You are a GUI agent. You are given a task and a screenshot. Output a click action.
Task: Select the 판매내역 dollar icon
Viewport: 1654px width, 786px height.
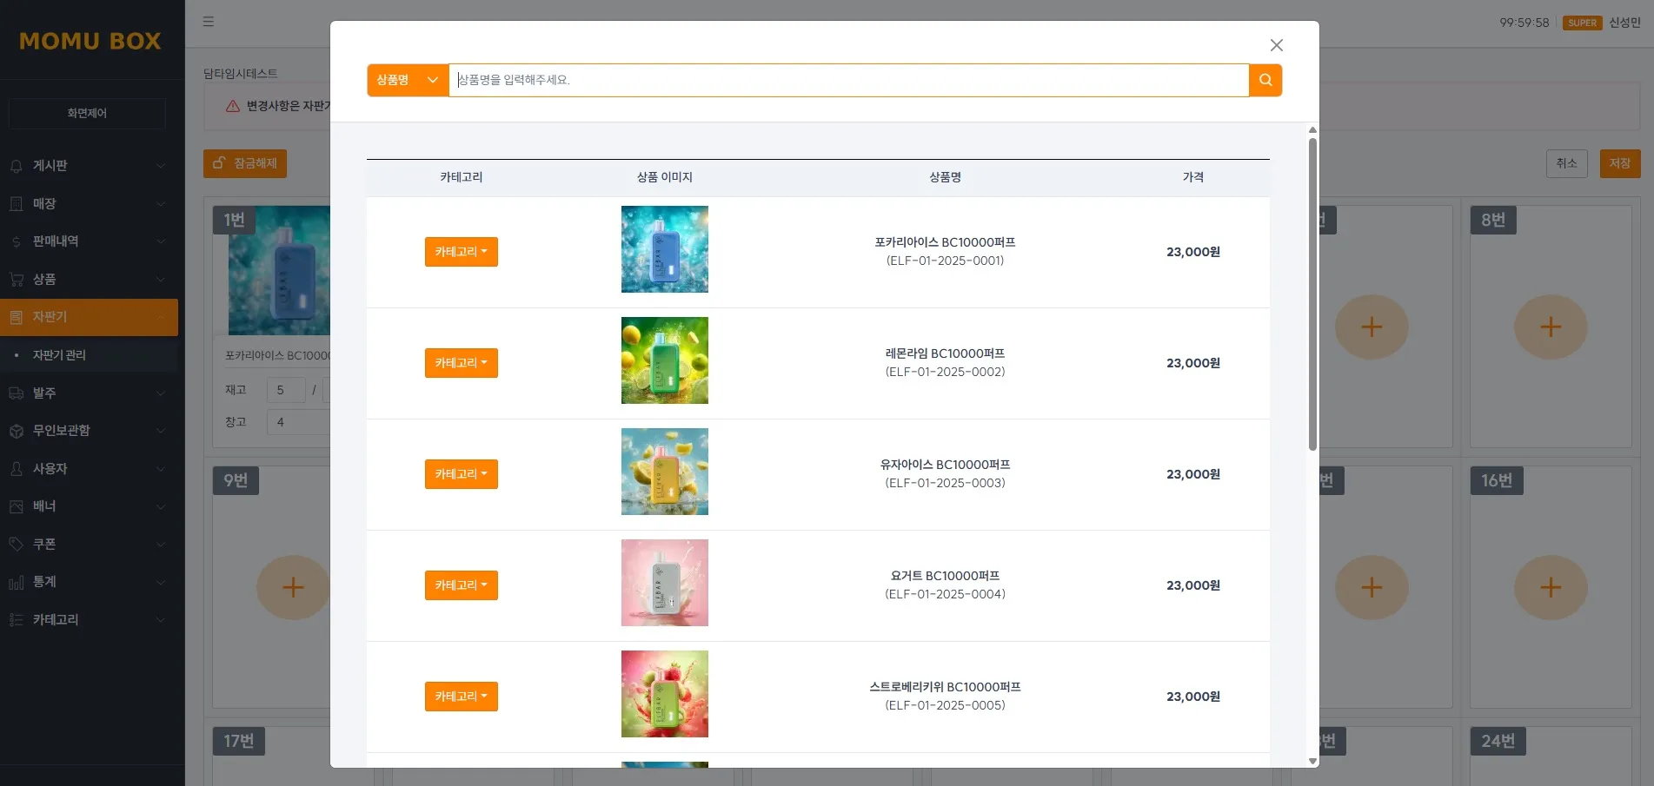16,241
